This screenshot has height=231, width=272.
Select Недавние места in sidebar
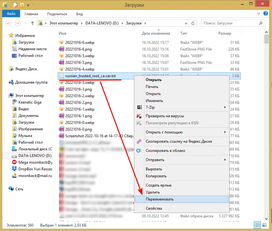click(33, 49)
